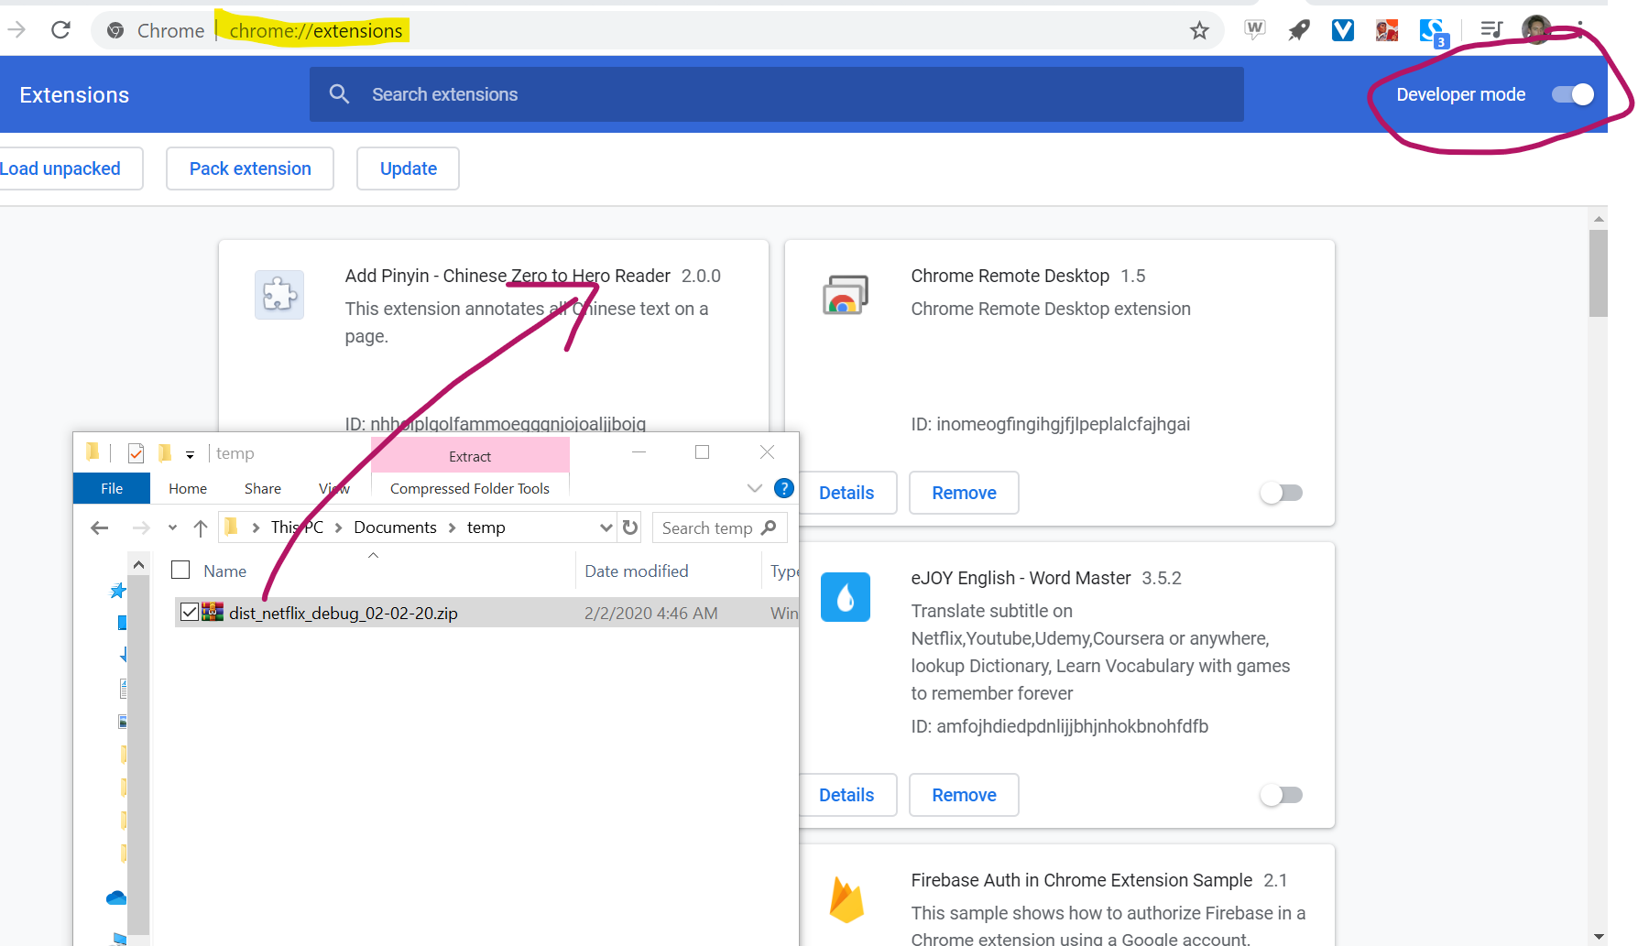Bookmark this page with the star icon
Viewport: 1638px width, 946px height.
(x=1199, y=31)
